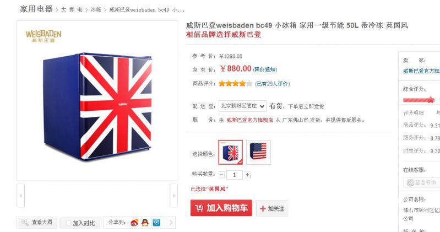Open 降价通知 price alert link
This screenshot has height=232, width=440.
265,69
